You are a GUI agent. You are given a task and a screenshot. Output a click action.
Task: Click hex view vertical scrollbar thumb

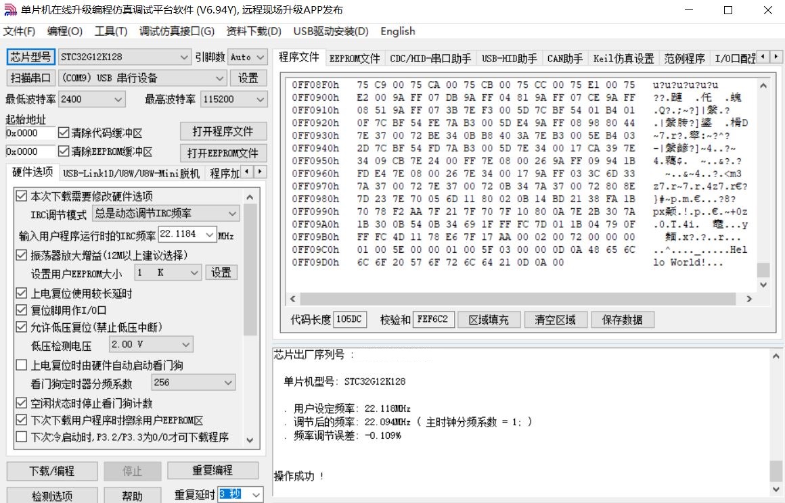coord(763,270)
